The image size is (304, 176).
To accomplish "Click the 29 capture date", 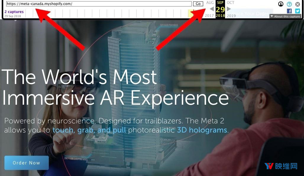I will (220, 9).
